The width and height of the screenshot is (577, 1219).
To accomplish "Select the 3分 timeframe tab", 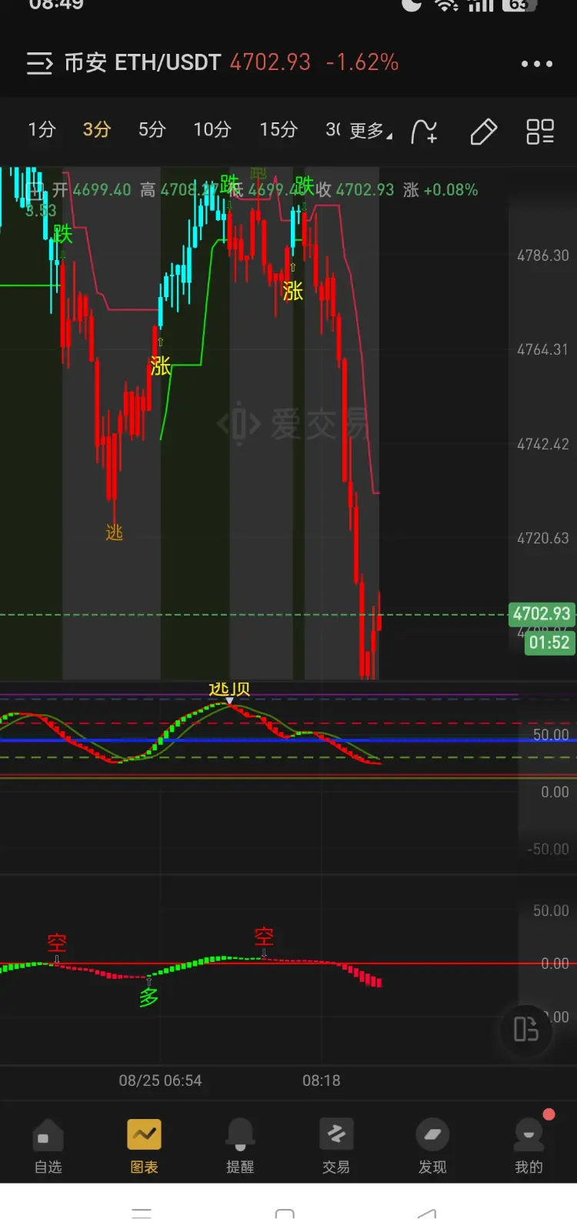I will point(97,129).
